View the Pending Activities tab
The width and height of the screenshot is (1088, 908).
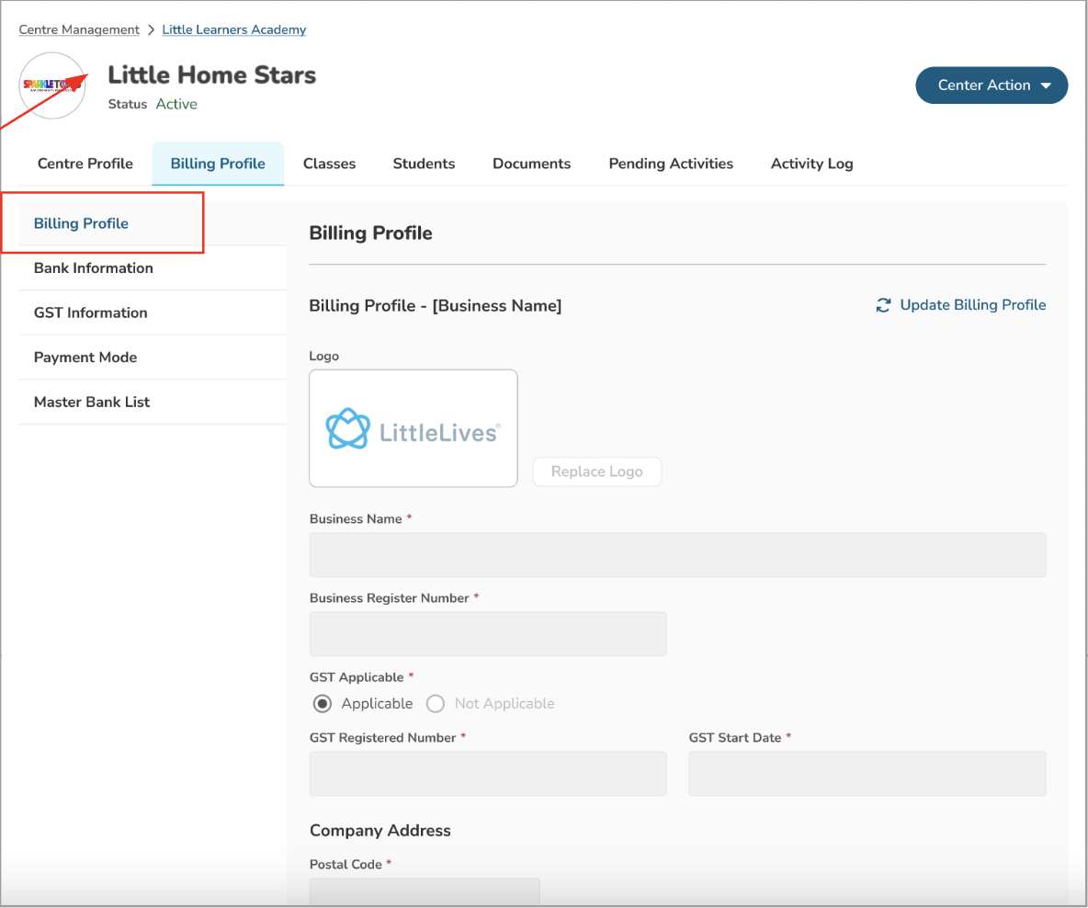click(671, 164)
